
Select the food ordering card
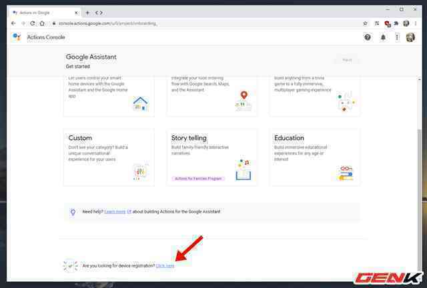(x=212, y=97)
